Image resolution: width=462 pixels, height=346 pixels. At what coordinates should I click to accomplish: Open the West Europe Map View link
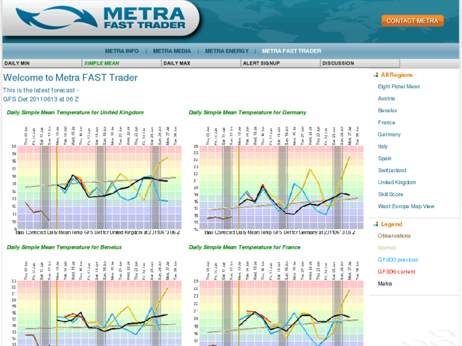click(406, 206)
